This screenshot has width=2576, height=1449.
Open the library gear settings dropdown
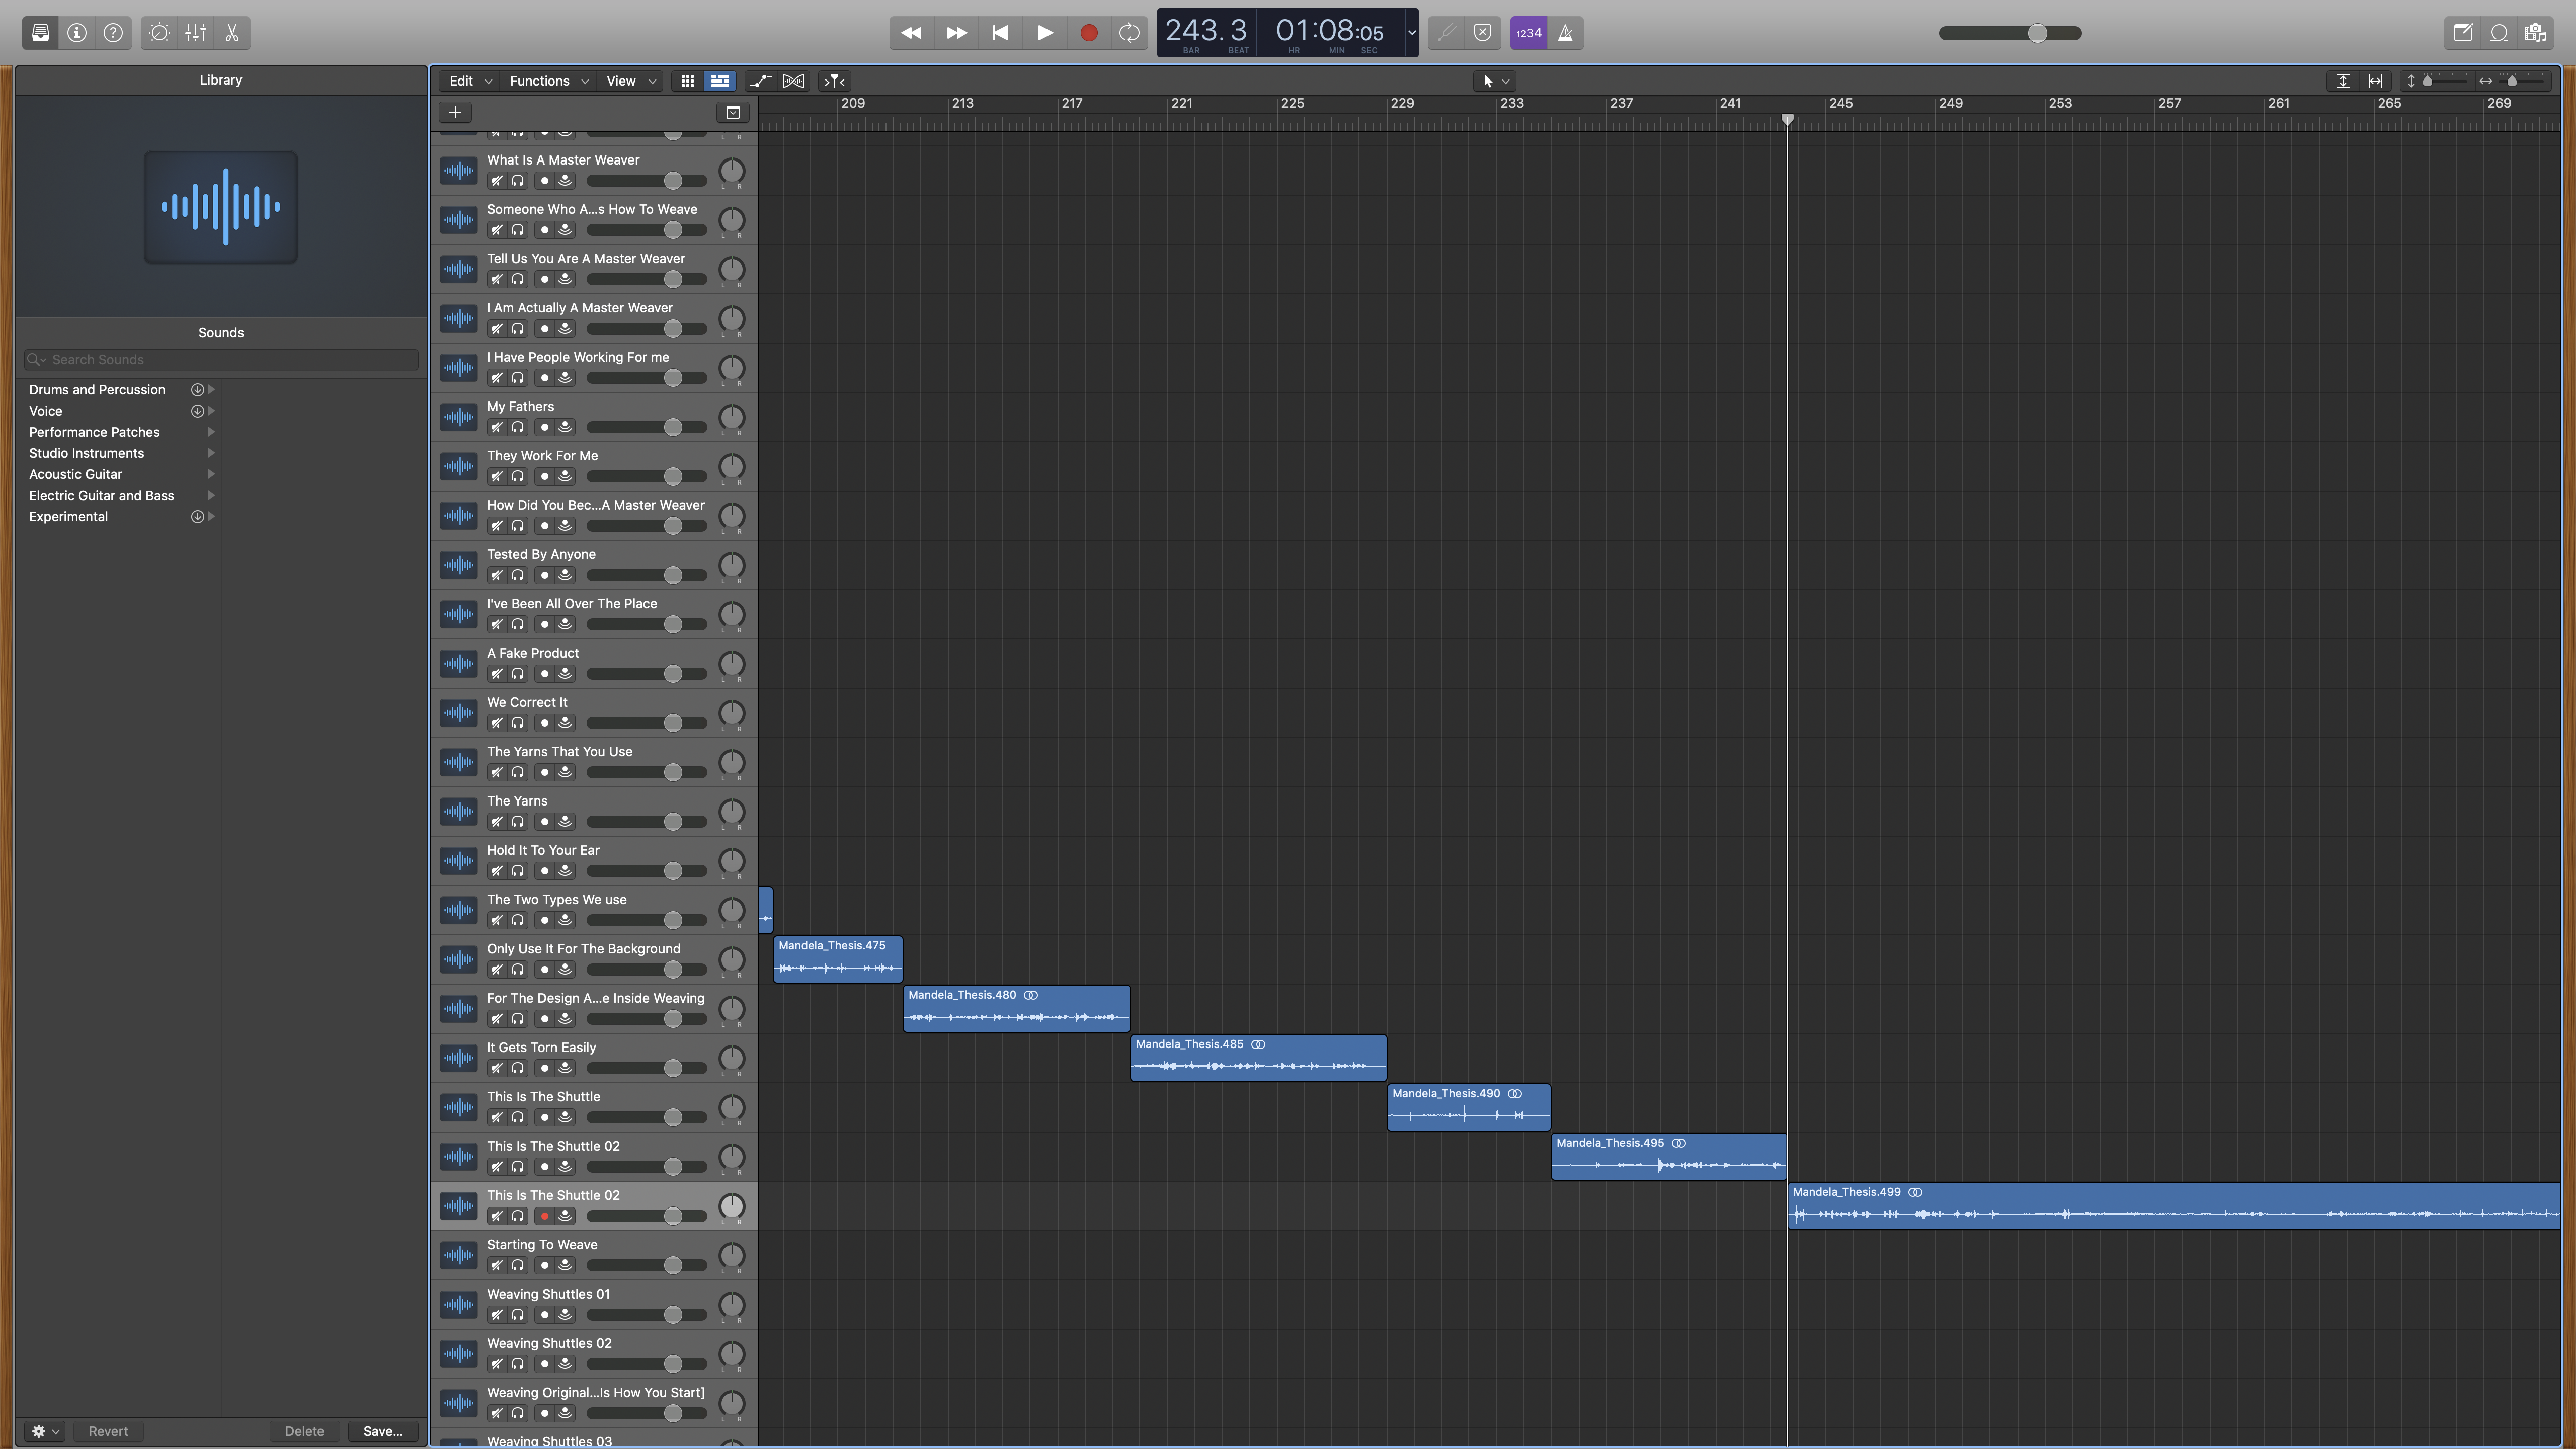click(45, 1431)
